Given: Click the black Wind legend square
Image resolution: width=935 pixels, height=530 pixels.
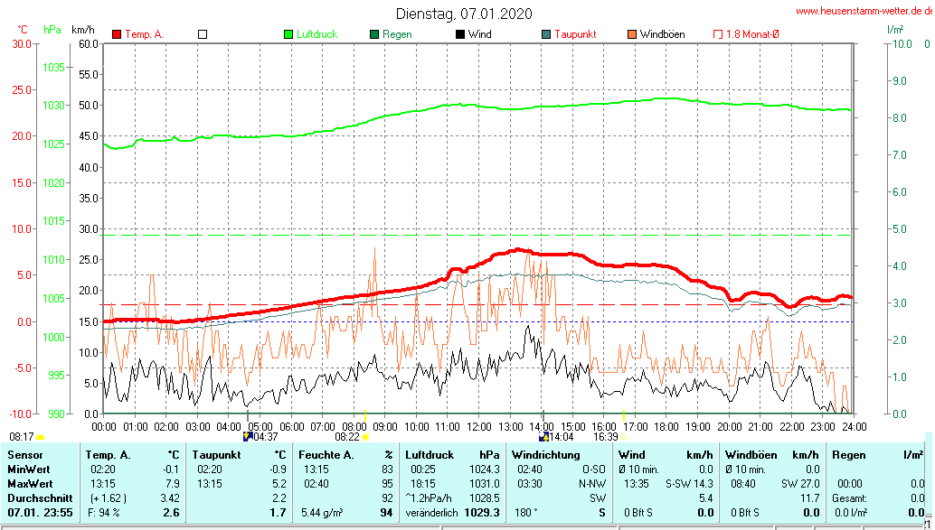Looking at the screenshot, I should [x=460, y=34].
